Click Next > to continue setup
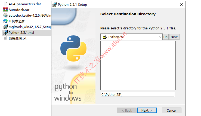The width and height of the screenshot is (201, 116). coord(147,110)
